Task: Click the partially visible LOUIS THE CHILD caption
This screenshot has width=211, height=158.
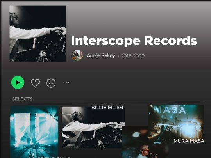Action: [50, 157]
